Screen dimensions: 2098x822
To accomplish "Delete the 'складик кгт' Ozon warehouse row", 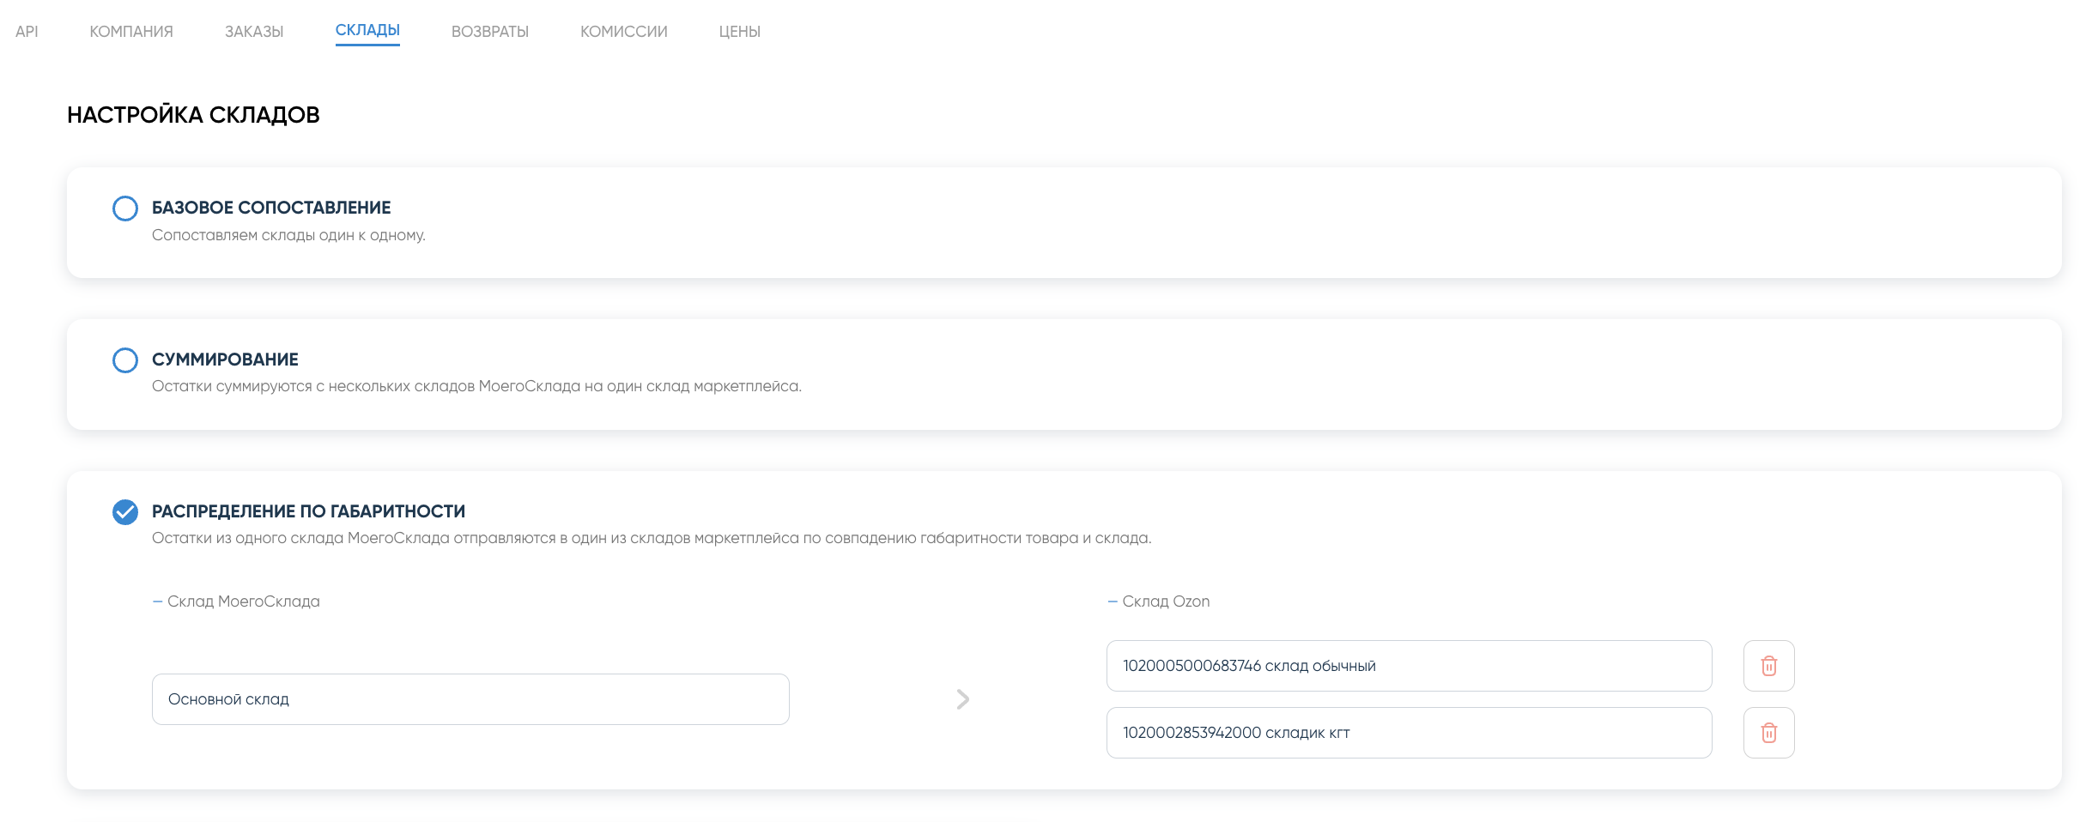I will [x=1768, y=733].
